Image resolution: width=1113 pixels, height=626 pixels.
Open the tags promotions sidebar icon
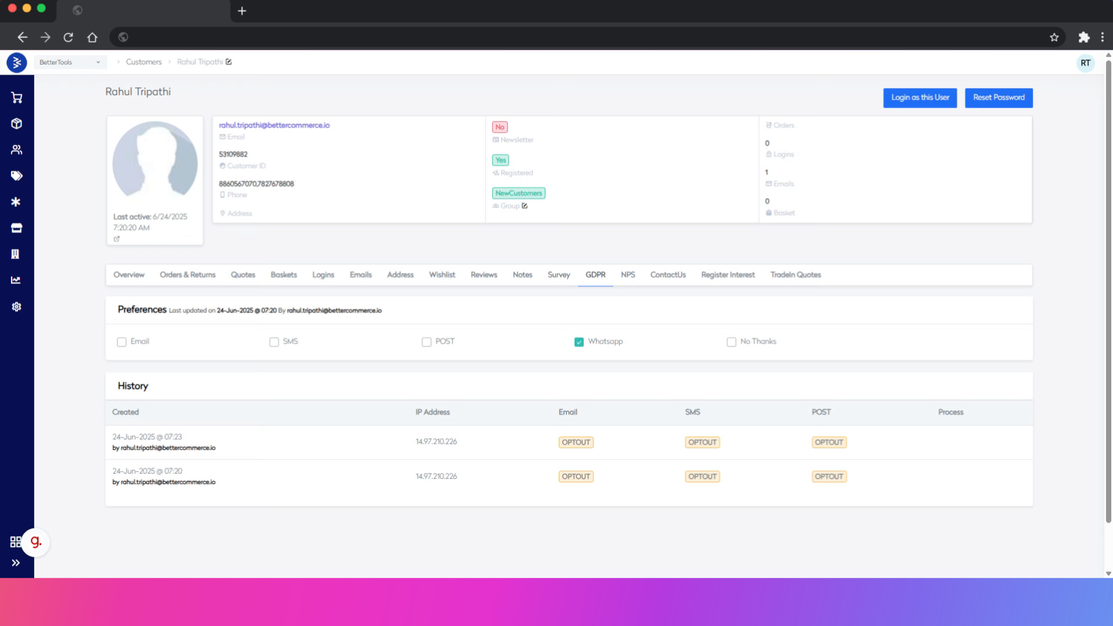click(x=16, y=176)
